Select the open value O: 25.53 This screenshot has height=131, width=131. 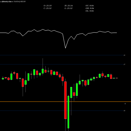click(47, 6)
